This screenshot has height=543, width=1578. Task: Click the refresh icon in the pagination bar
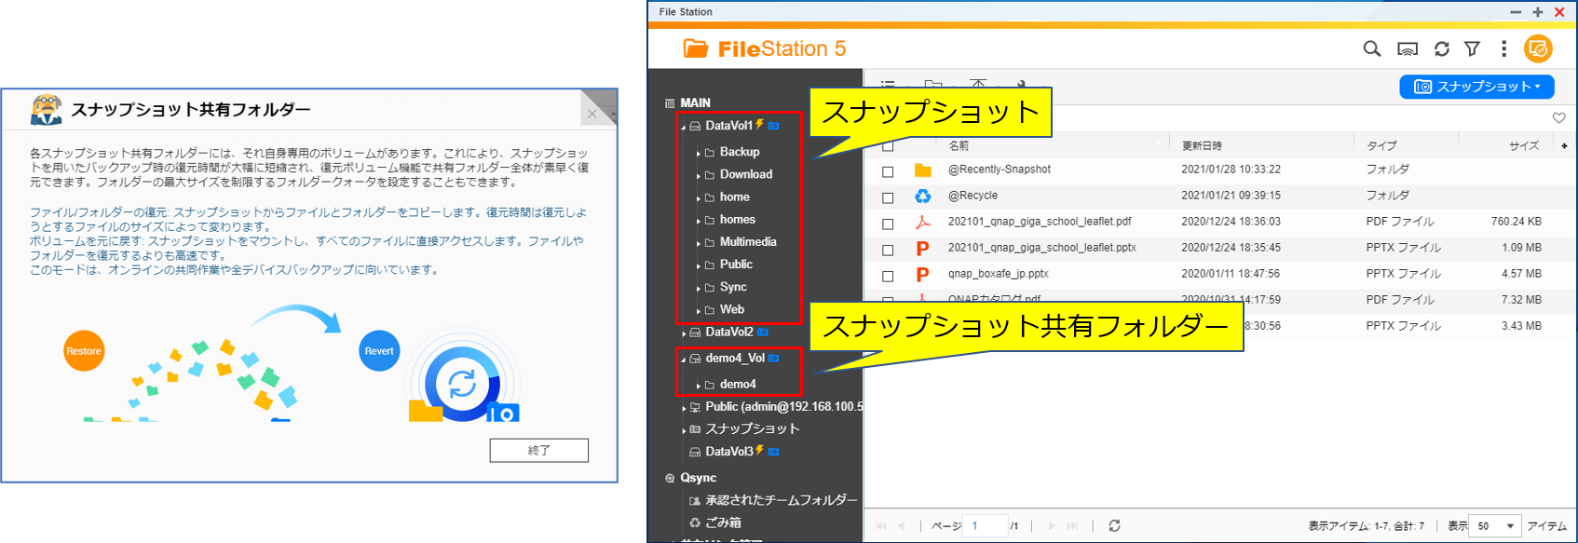[1114, 526]
